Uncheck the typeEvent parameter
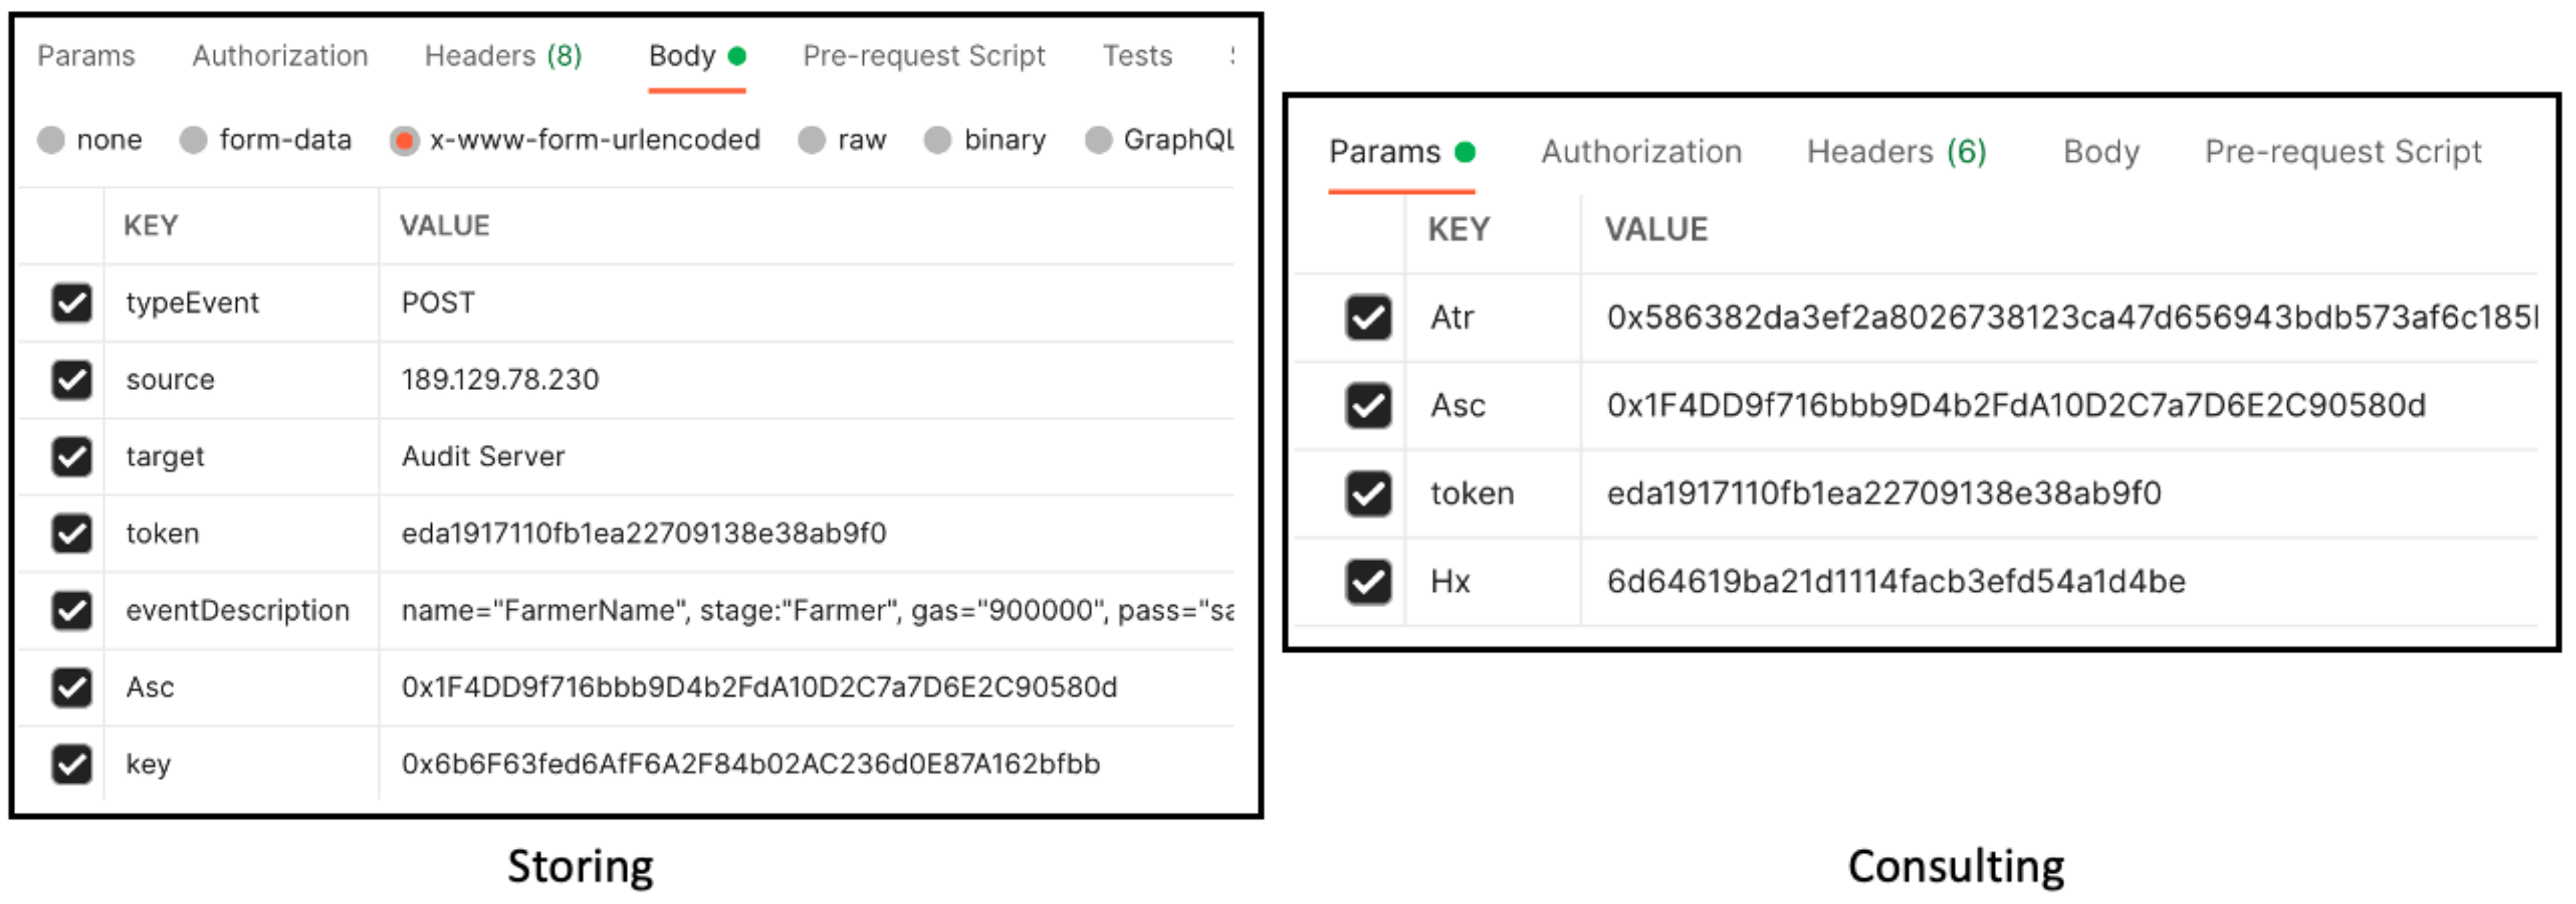Screen dimensions: 2576x904 pyautogui.click(x=71, y=303)
